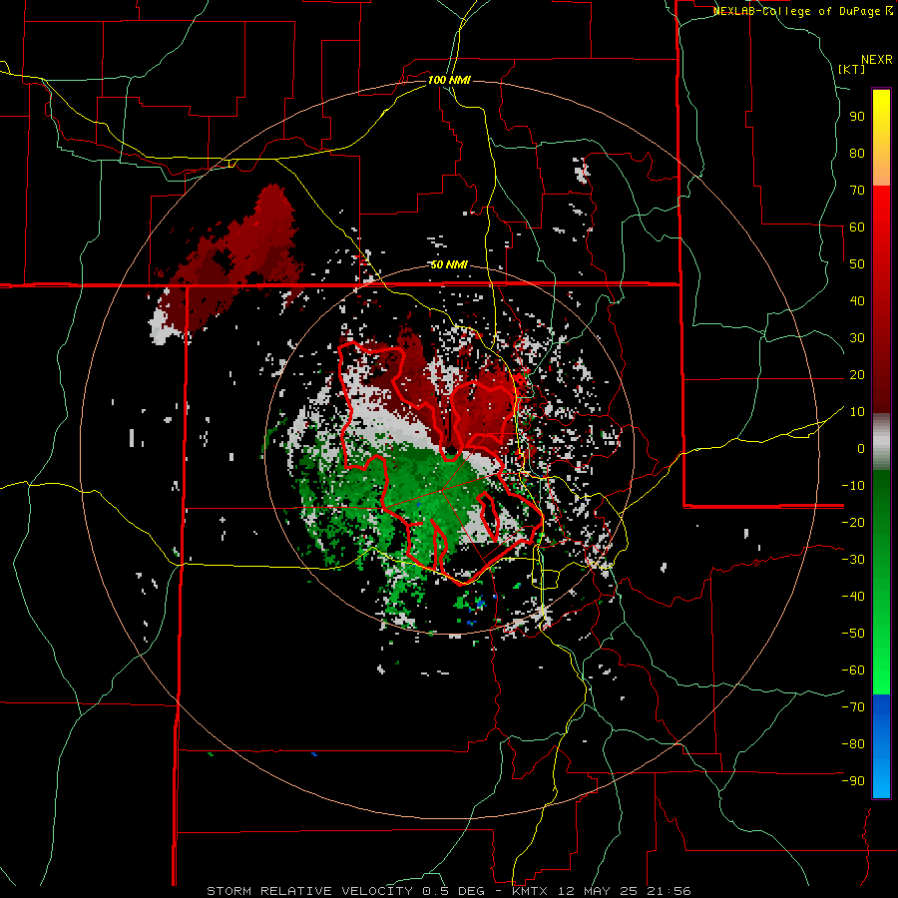898x898 pixels.
Task: Click the 40 value on the velocity scale
Action: click(x=857, y=301)
